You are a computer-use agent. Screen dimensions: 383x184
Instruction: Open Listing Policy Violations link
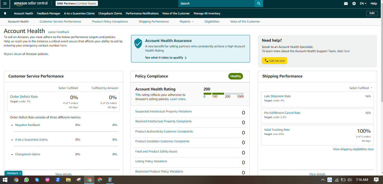point(151,161)
